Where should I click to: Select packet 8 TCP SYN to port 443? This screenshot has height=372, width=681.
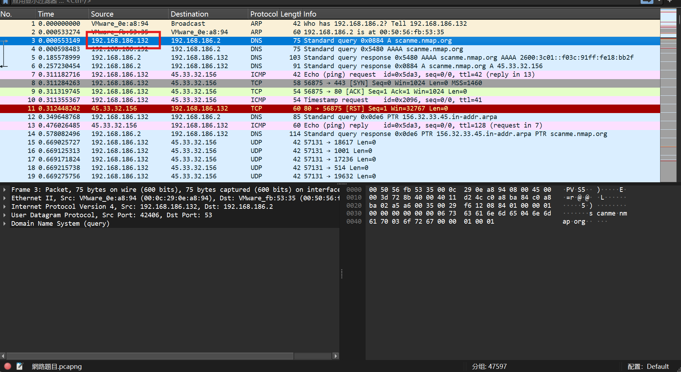pyautogui.click(x=330, y=83)
